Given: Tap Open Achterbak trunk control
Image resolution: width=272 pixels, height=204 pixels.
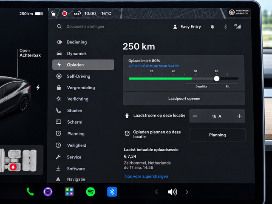Looking at the screenshot, I should 30,53.
